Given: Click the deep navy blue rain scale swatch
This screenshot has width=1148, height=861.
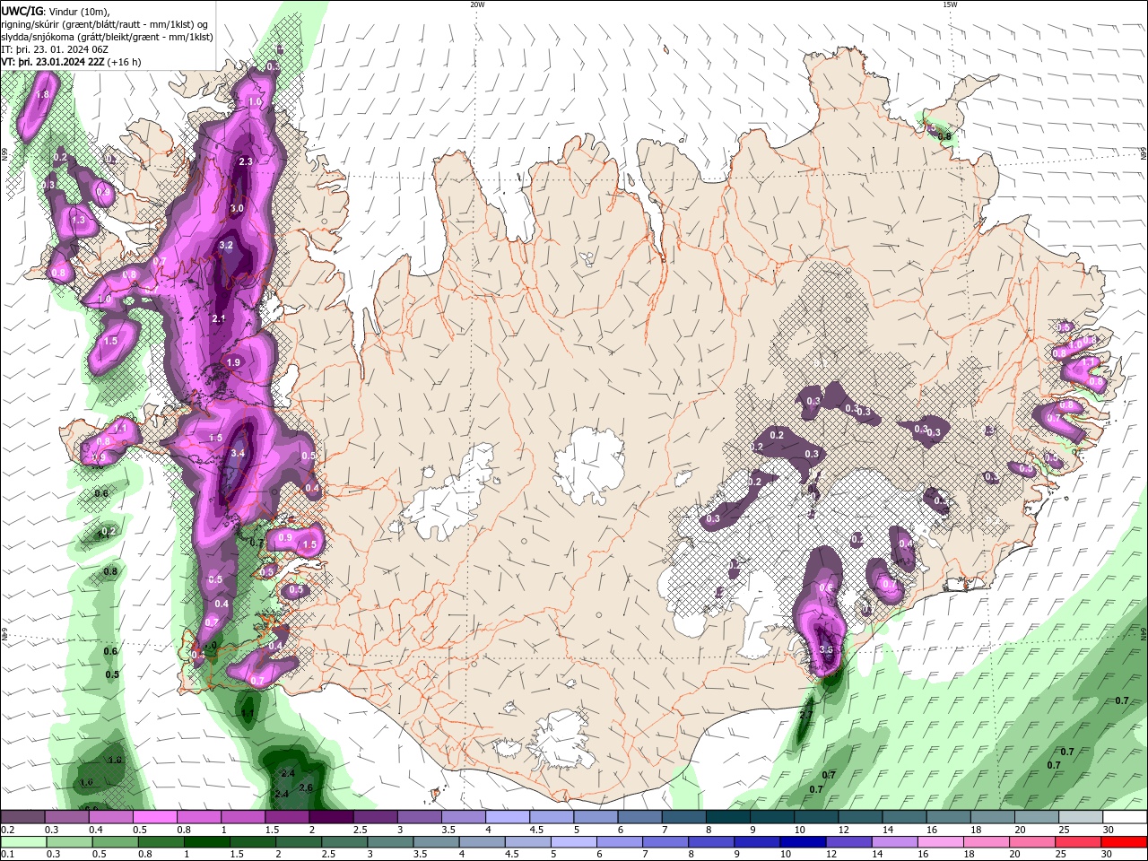Looking at the screenshot, I should pyautogui.click(x=801, y=842).
